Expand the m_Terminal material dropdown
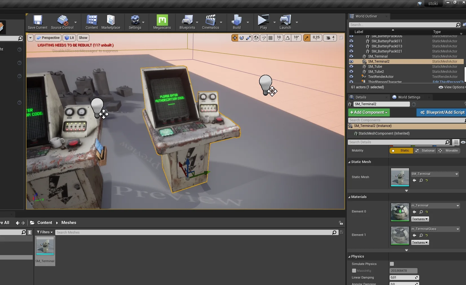Image resolution: width=466 pixels, height=285 pixels. (x=458, y=206)
